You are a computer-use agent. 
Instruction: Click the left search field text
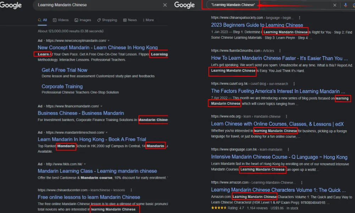click(62, 5)
